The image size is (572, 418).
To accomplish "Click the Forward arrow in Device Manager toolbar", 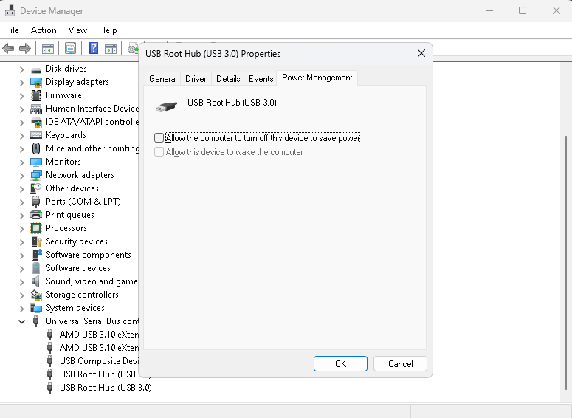I will pyautogui.click(x=25, y=48).
